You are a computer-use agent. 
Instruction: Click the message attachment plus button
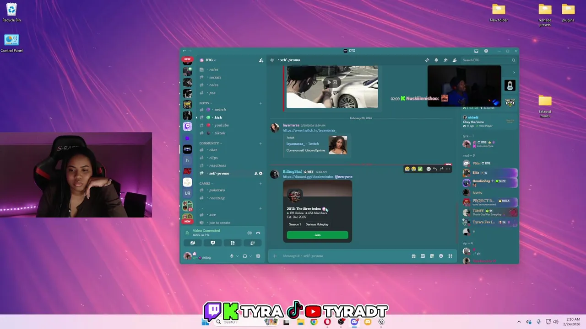tap(275, 256)
